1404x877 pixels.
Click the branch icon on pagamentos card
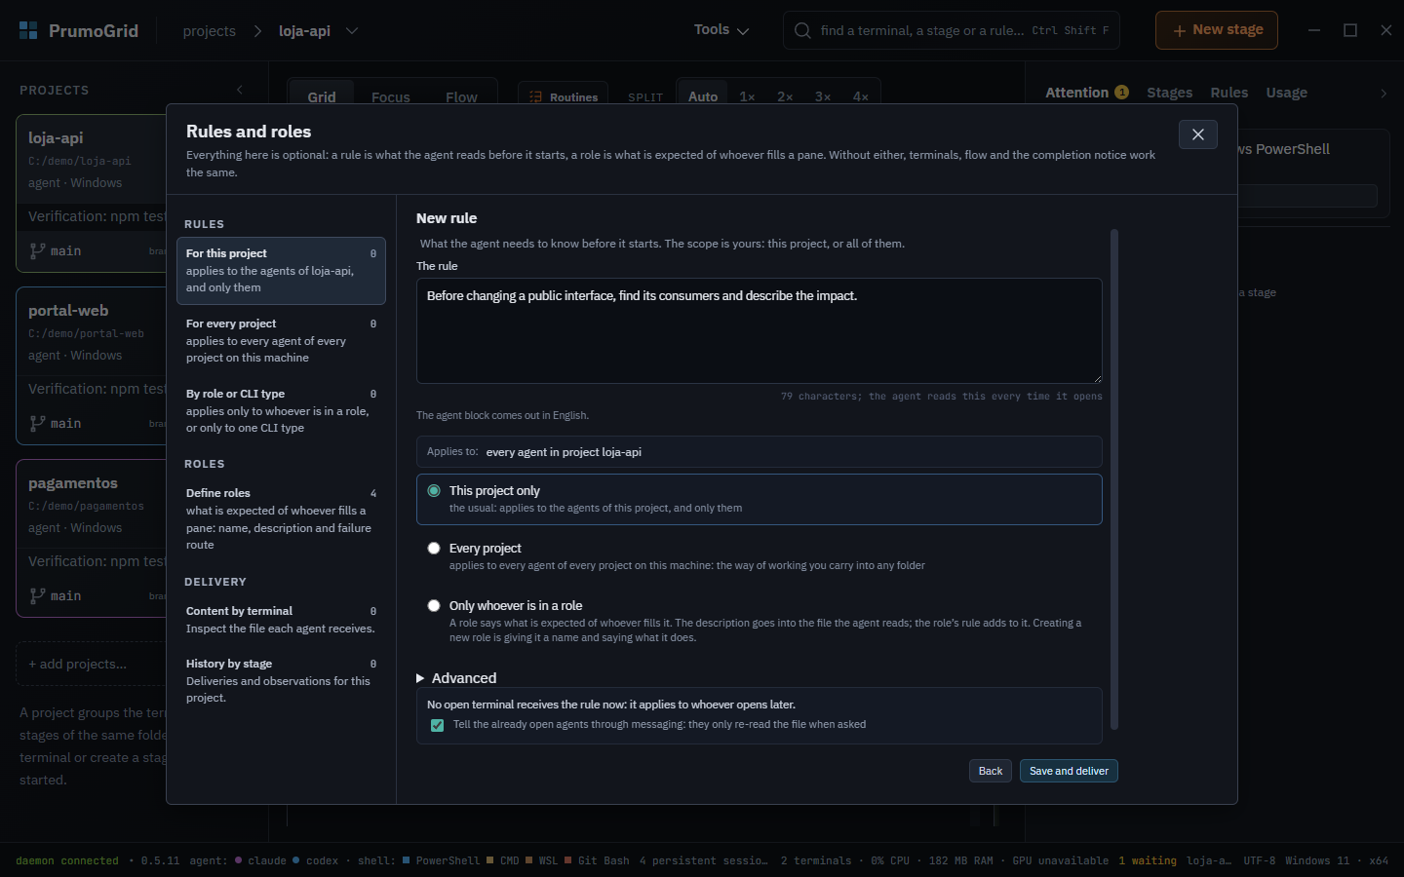point(38,595)
